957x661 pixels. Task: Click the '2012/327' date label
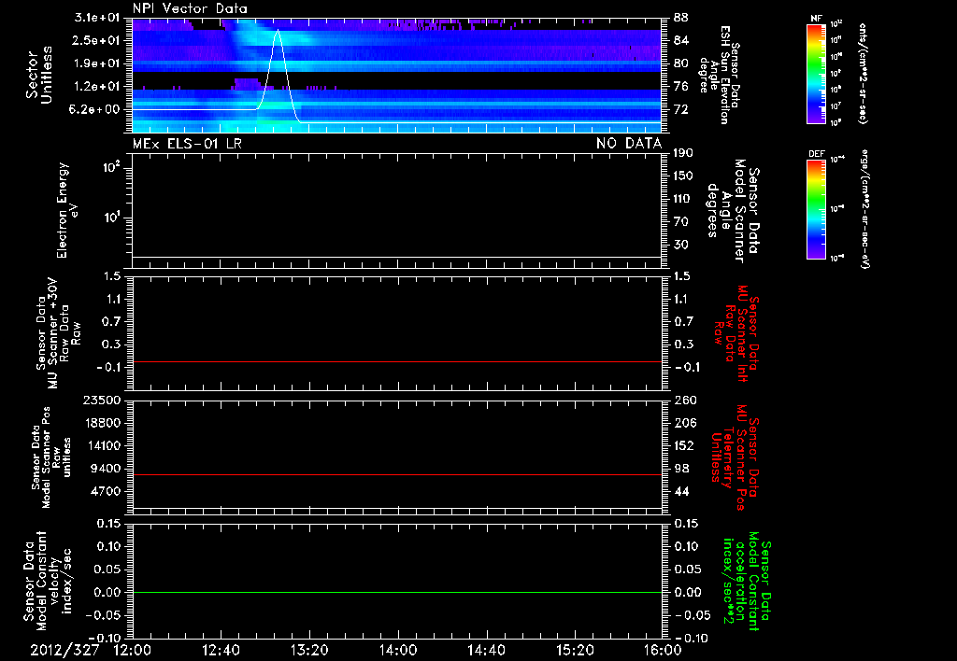(64, 650)
